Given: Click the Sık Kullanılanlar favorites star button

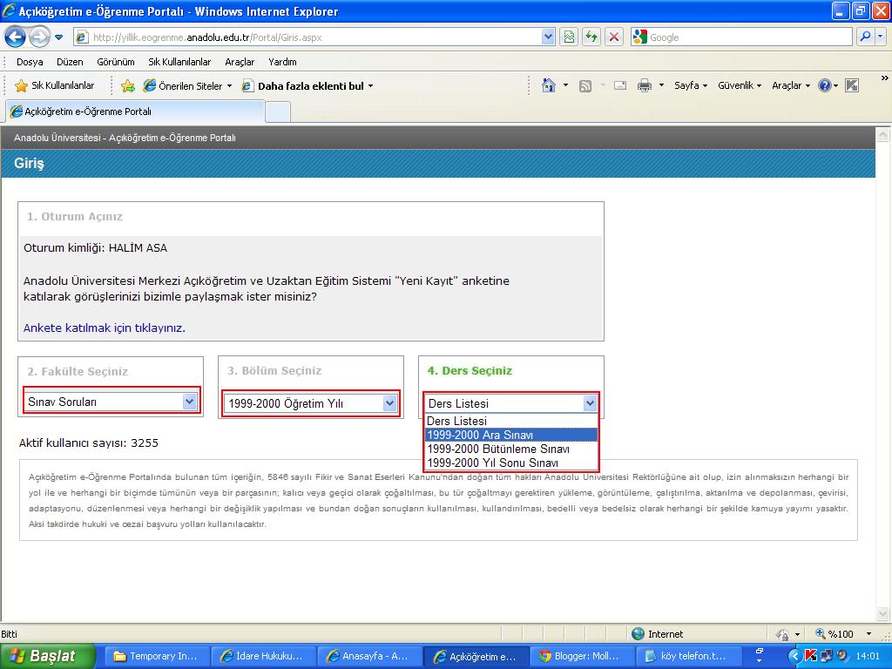Looking at the screenshot, I should [x=55, y=86].
